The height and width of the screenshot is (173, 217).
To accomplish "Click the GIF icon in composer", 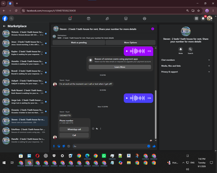I will tap(69, 146).
